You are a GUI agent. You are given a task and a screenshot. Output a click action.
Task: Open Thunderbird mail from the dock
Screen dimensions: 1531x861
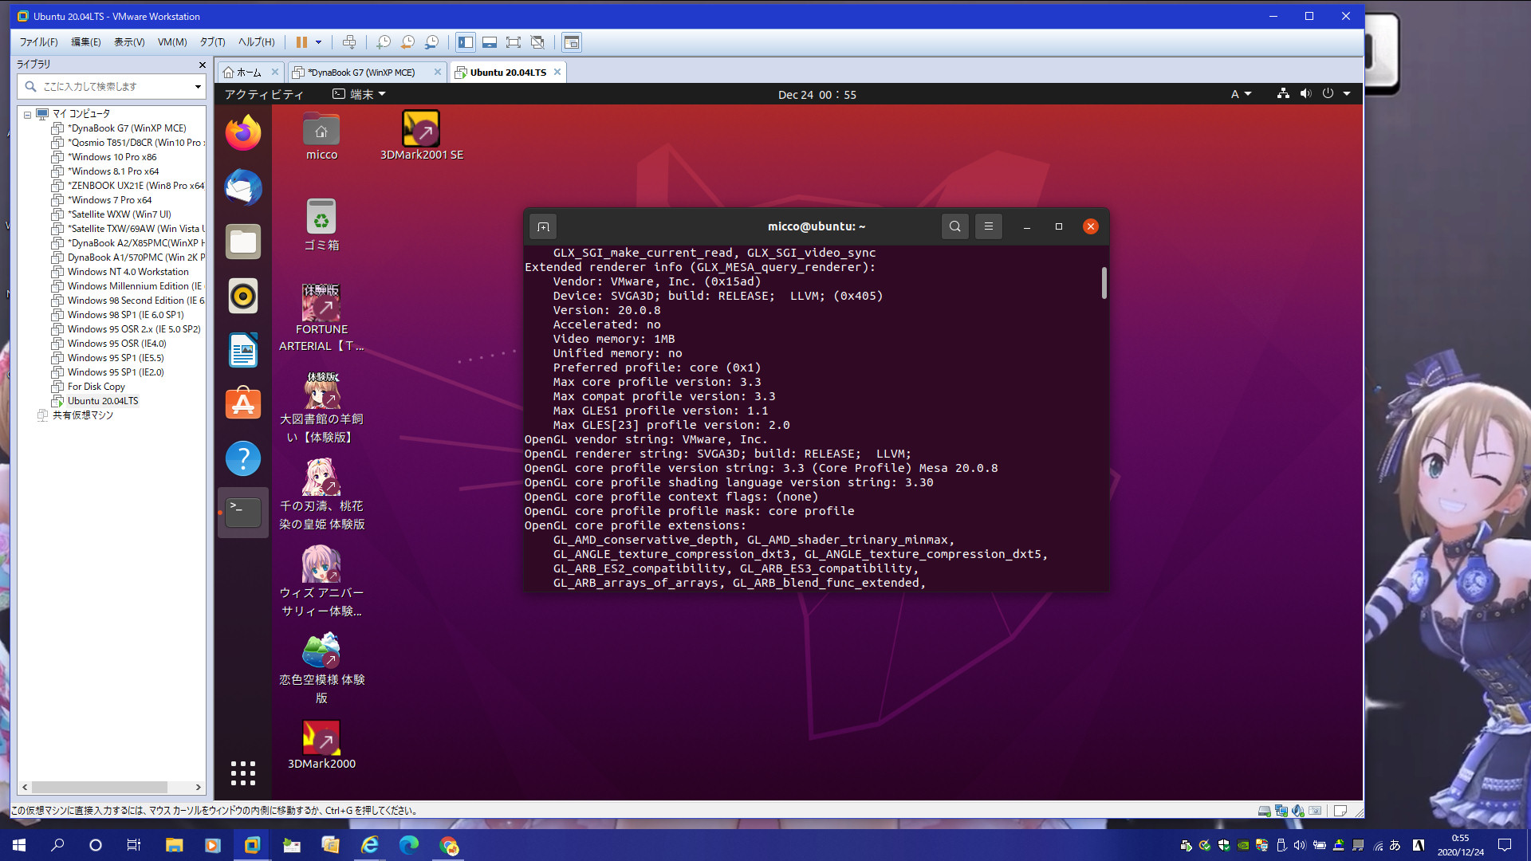243,187
